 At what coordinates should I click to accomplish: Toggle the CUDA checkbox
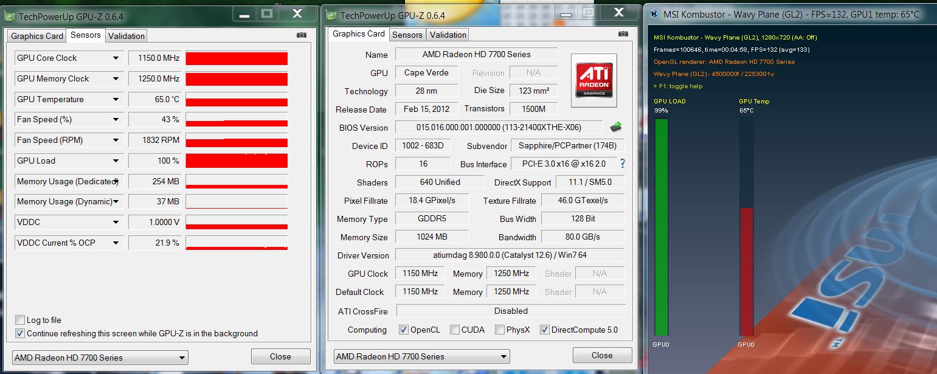[x=455, y=330]
